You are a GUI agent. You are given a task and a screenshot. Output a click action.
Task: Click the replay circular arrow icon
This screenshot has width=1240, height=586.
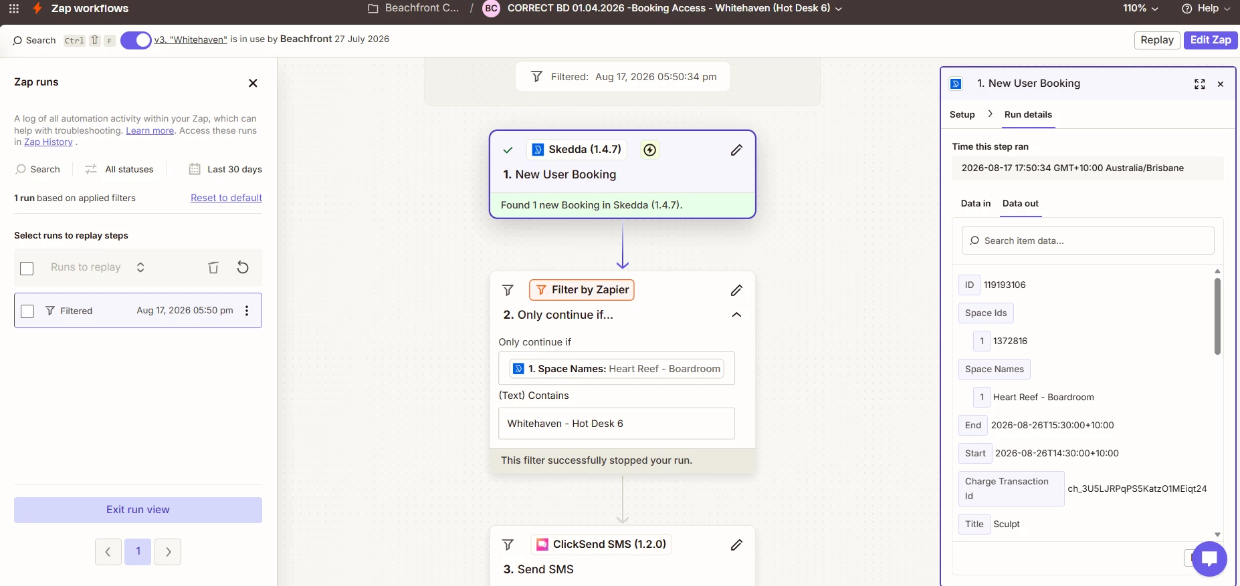(243, 267)
